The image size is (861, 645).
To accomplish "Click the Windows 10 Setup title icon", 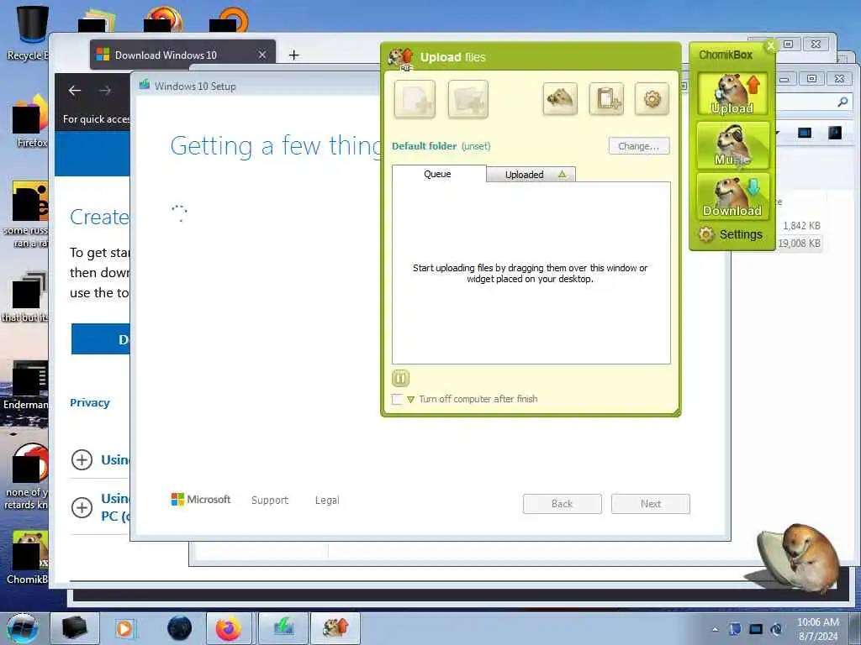I will coord(145,85).
